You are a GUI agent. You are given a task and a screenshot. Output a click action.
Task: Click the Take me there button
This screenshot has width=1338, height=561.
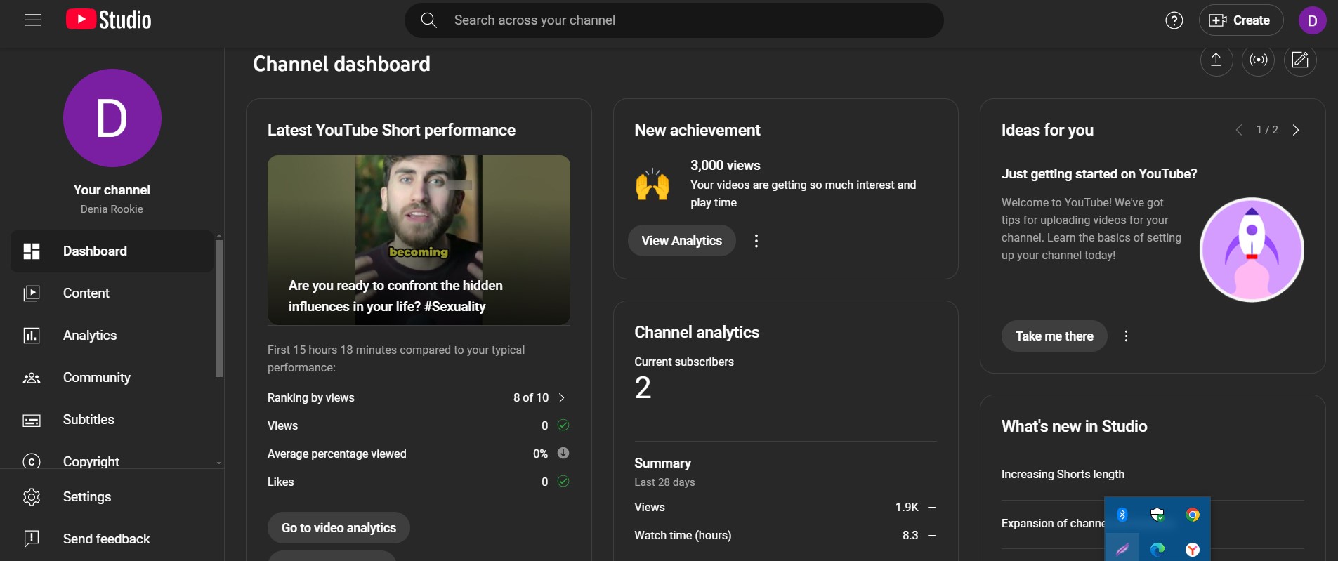click(1054, 336)
